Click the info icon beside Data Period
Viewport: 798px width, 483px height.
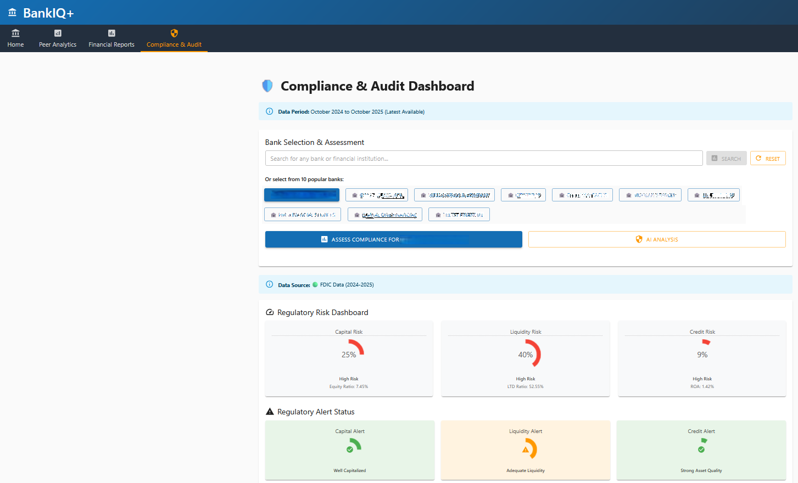(269, 111)
